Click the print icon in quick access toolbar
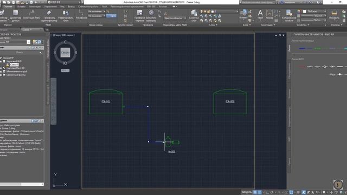The width and height of the screenshot is (347, 195). 31,2
